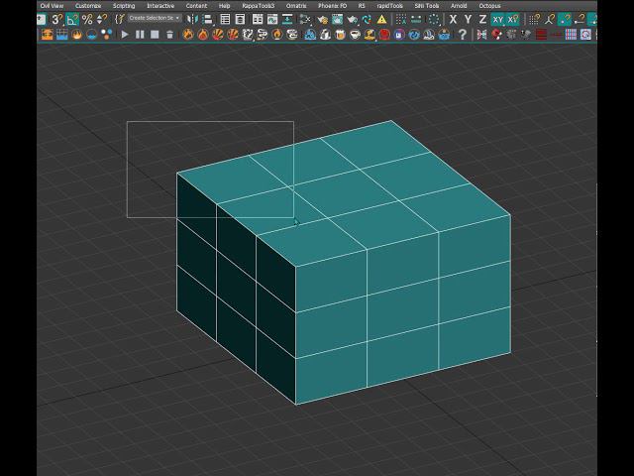Open the Rendered Frame Window

click(337, 19)
